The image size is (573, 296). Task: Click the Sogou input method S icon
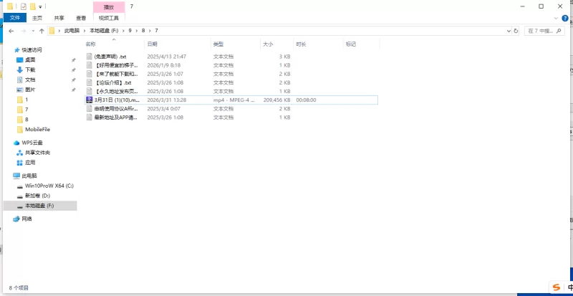tap(555, 287)
